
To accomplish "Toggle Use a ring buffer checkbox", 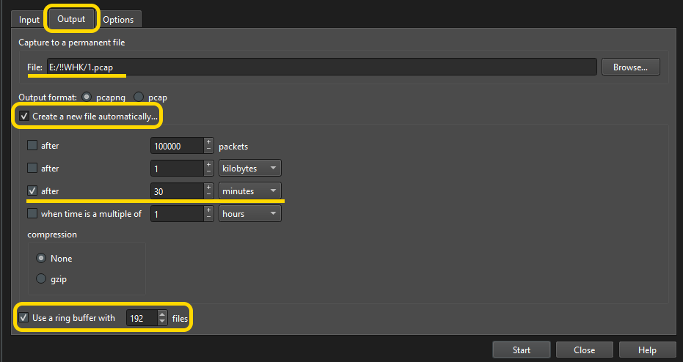I will point(24,317).
